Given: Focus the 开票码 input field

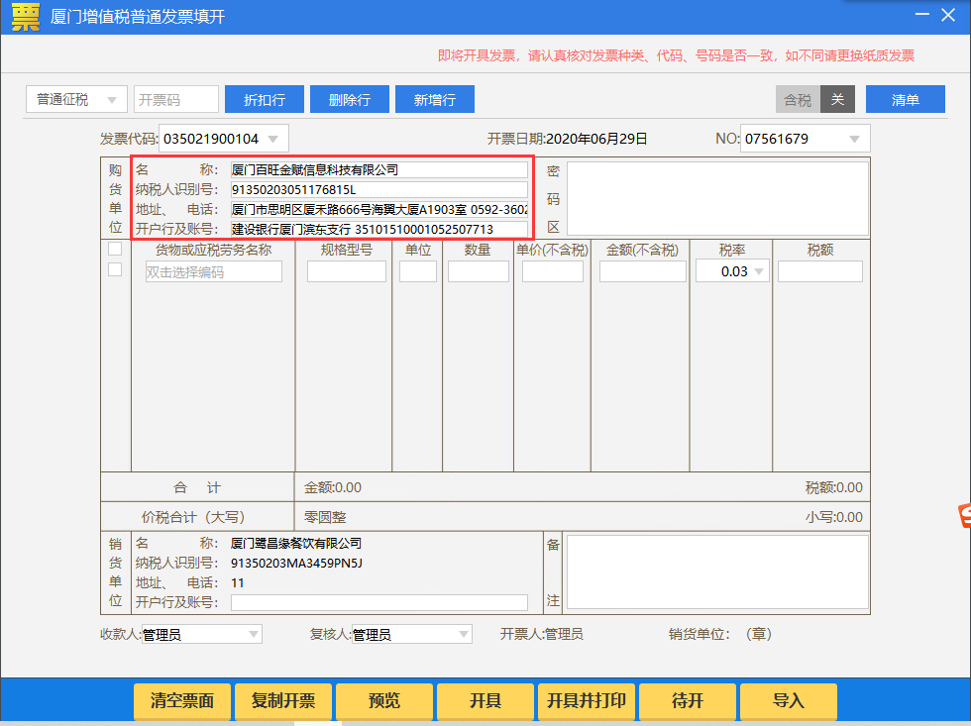Looking at the screenshot, I should click(176, 99).
